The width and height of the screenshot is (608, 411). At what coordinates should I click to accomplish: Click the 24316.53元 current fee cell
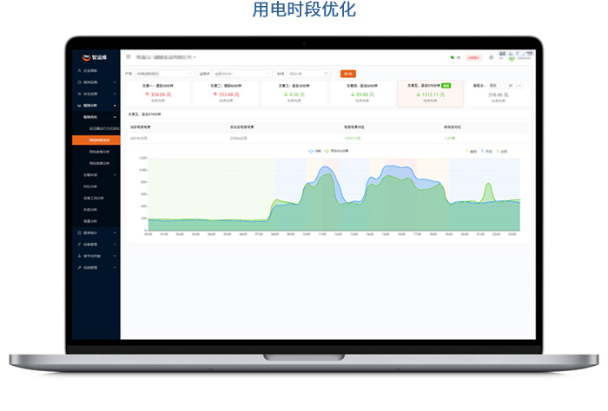point(139,138)
